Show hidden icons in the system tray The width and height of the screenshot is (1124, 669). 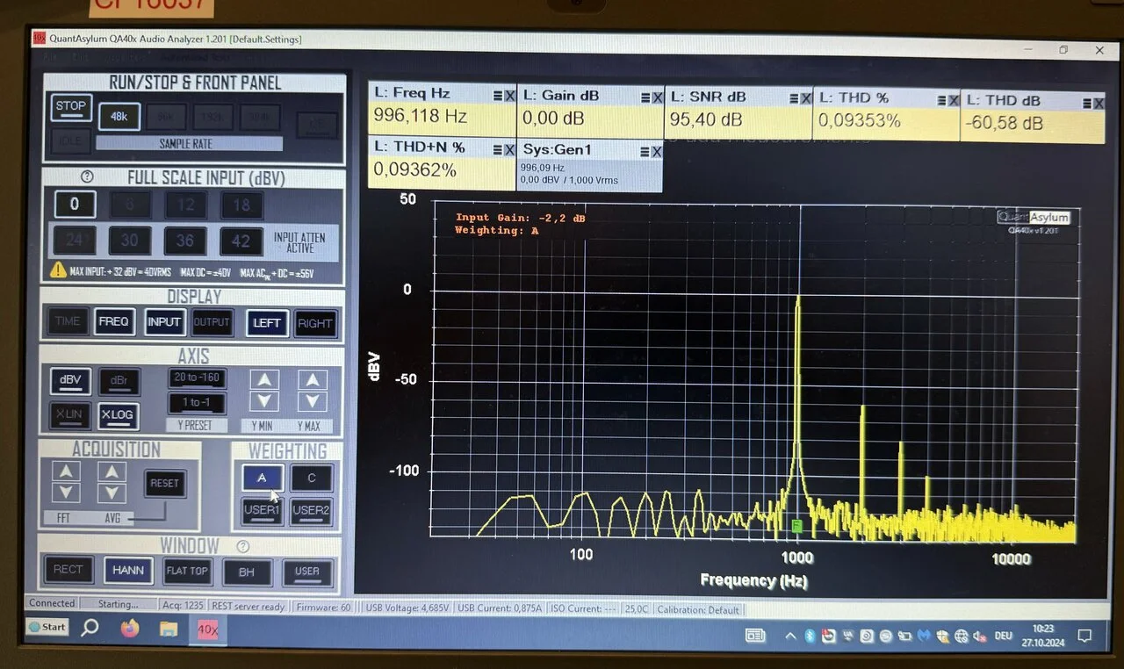pyautogui.click(x=790, y=636)
